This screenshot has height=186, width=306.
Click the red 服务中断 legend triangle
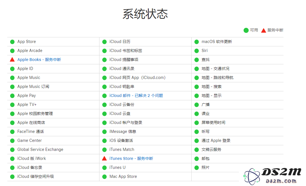264,30
